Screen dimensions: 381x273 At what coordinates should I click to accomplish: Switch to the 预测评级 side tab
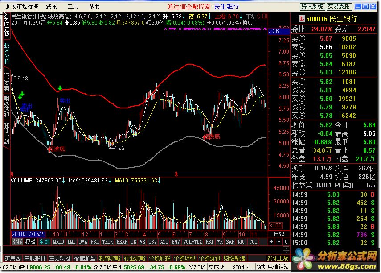(x=7, y=133)
